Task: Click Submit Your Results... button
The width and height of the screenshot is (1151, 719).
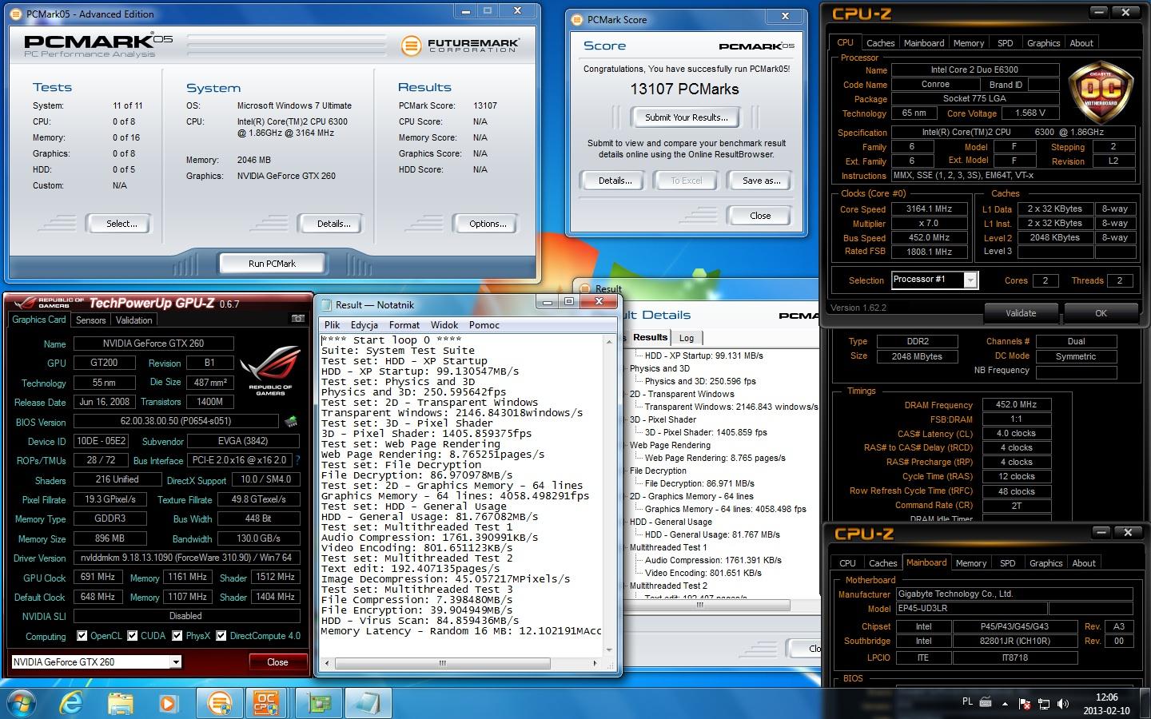Action: click(687, 117)
